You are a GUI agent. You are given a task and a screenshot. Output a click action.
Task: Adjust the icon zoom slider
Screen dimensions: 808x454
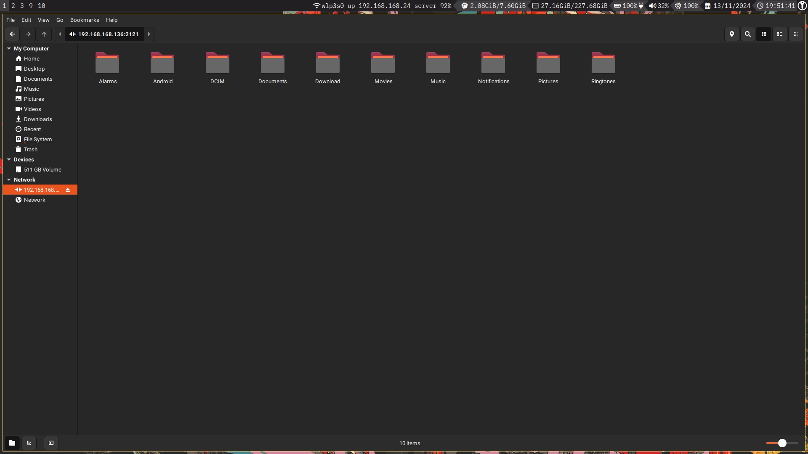(782, 443)
